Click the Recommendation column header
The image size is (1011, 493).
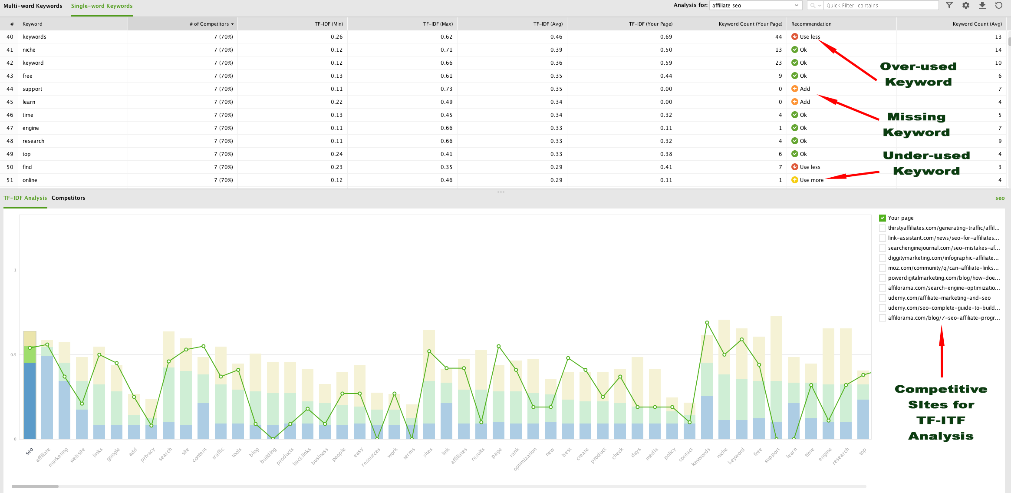[x=811, y=24]
